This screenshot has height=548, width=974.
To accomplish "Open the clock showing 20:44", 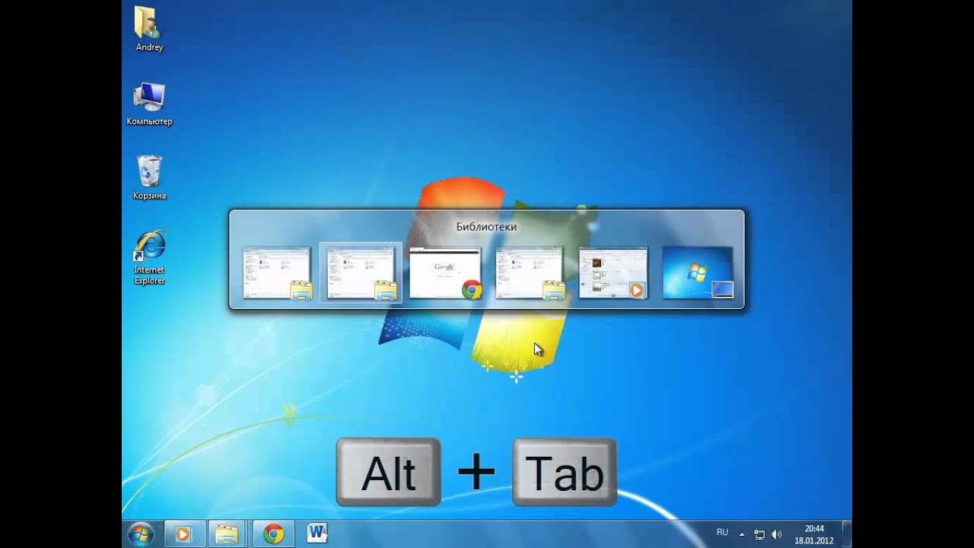I will (x=814, y=534).
